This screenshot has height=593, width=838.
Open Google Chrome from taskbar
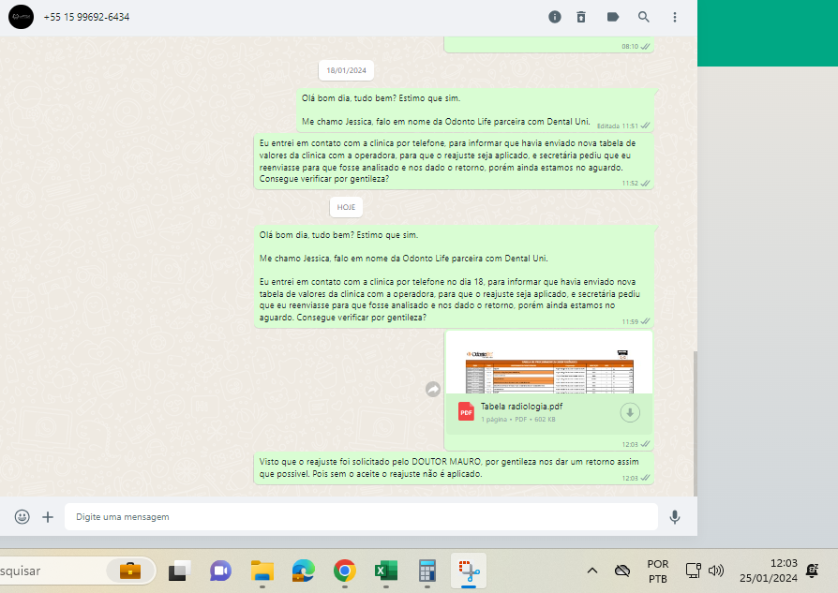pyautogui.click(x=345, y=571)
